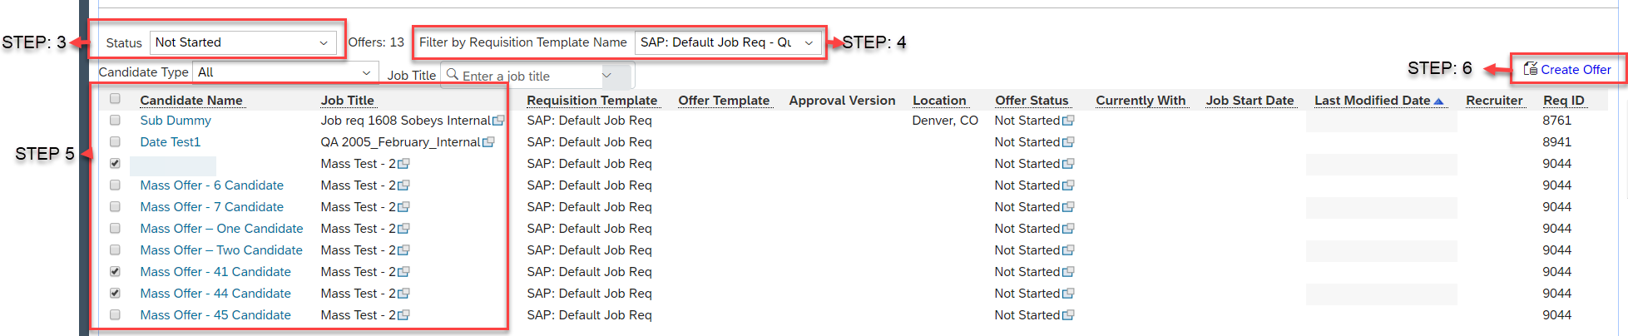Expand the Job Title field dropdown arrow

click(607, 75)
